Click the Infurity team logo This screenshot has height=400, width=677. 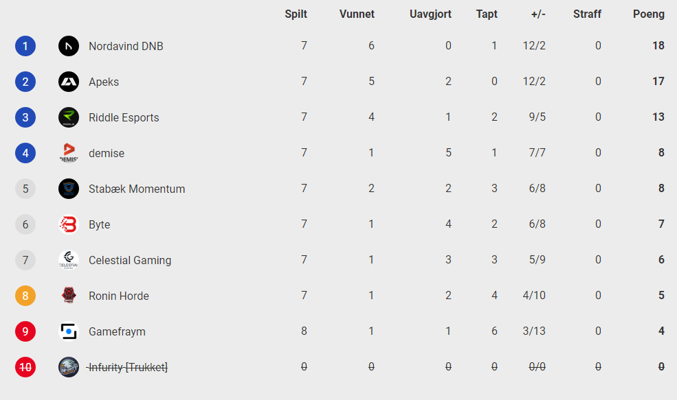point(69,367)
